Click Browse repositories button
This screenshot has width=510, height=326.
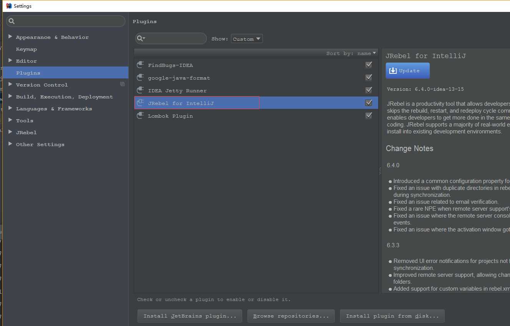click(291, 316)
